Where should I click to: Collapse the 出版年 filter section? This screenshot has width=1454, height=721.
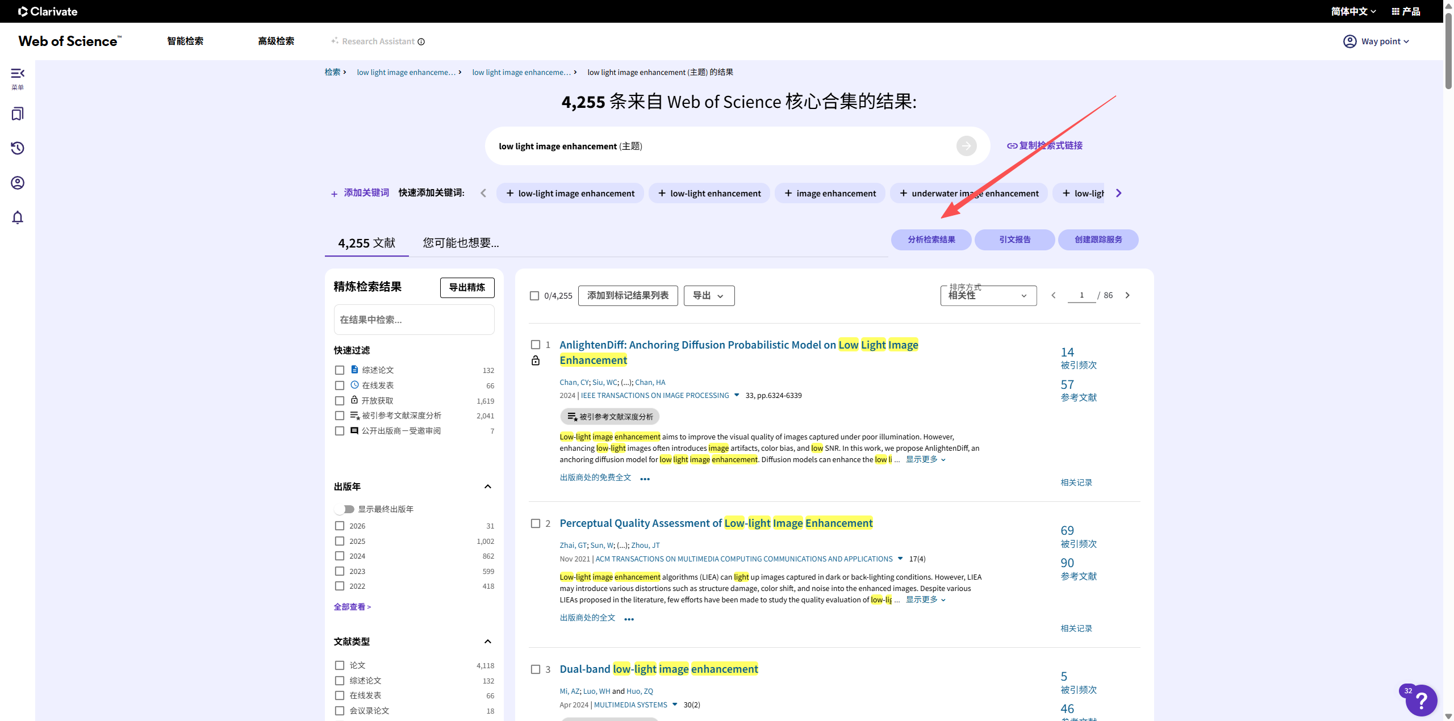point(487,487)
